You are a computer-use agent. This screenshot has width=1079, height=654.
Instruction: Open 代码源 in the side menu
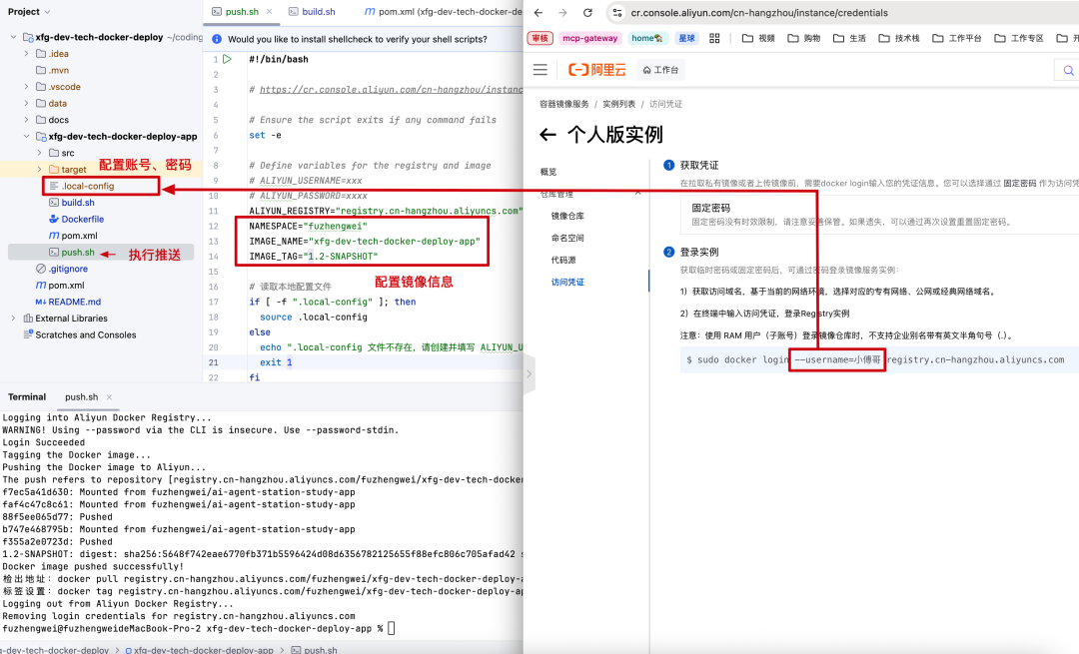click(563, 260)
